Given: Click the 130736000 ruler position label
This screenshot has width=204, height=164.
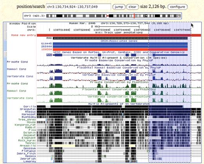Looking at the screenshot, I should (x=162, y=30).
